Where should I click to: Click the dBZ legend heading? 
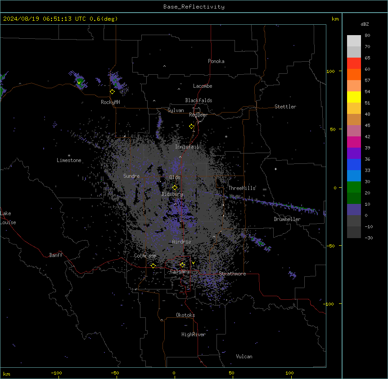click(x=365, y=24)
